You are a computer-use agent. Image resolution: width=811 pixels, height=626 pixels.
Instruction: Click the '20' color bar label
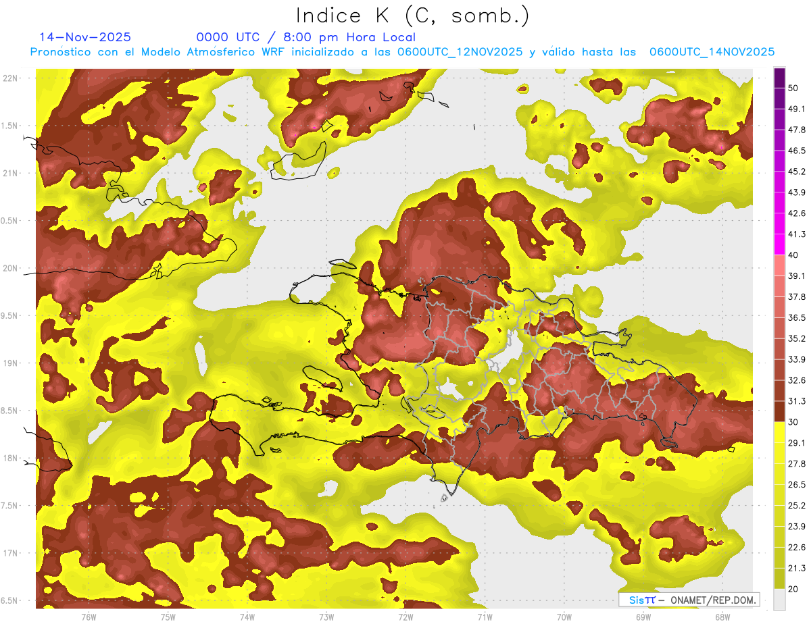(x=793, y=590)
